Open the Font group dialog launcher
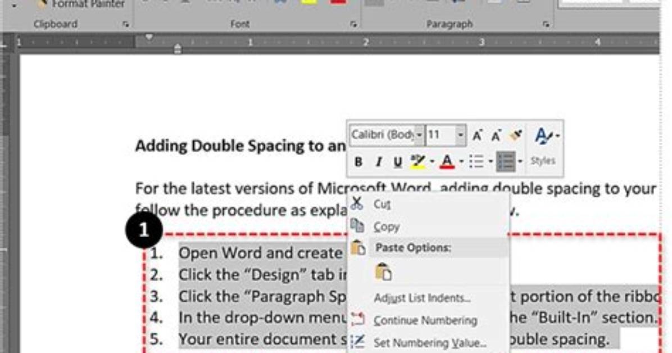This screenshot has height=353, width=672. (x=353, y=24)
